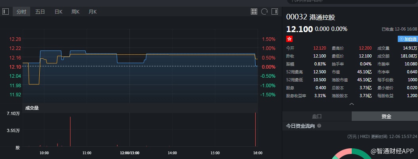
Task: Open the multi-chart grid layout
Action: pos(254,11)
